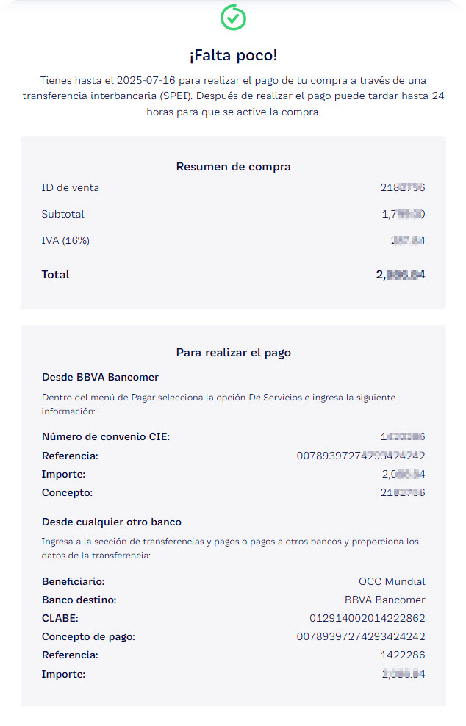Click the "Desde BBVA Bancomer" subheading

pos(100,378)
